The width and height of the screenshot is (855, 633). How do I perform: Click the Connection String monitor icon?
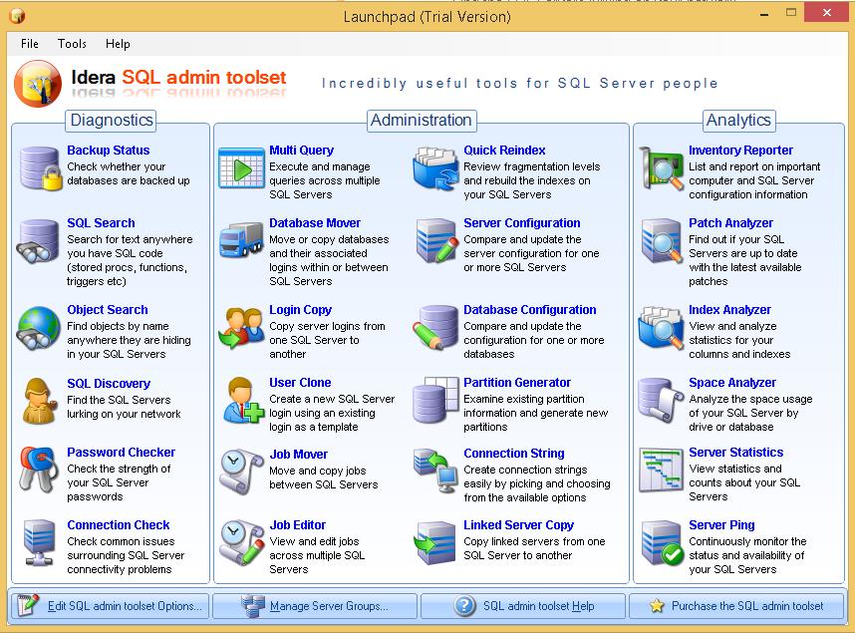(x=435, y=471)
